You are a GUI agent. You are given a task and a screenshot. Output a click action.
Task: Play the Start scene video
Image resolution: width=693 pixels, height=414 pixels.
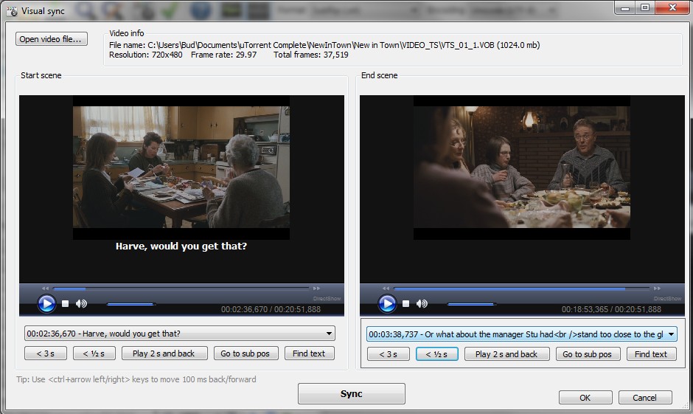pyautogui.click(x=46, y=304)
